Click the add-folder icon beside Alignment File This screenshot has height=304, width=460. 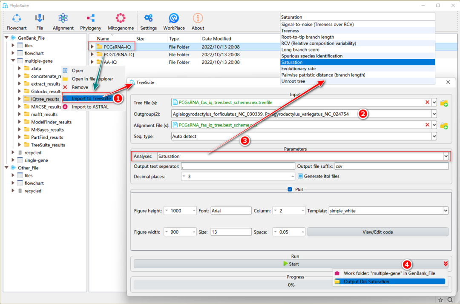(x=444, y=126)
